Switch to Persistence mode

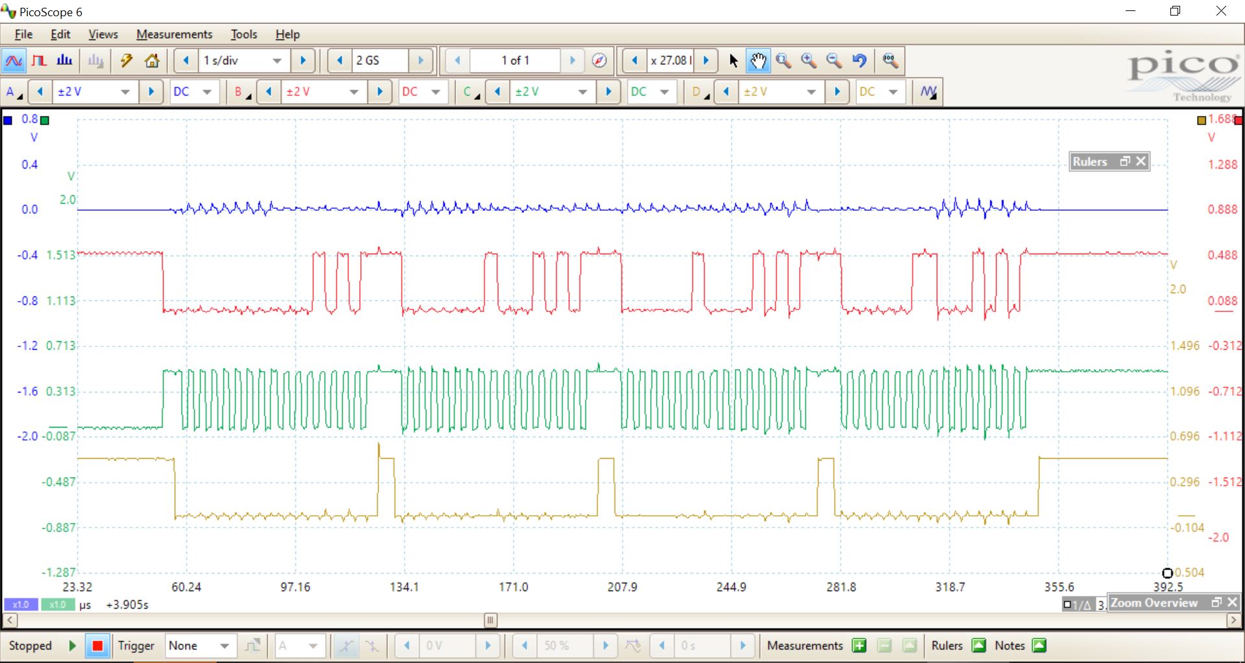39,61
